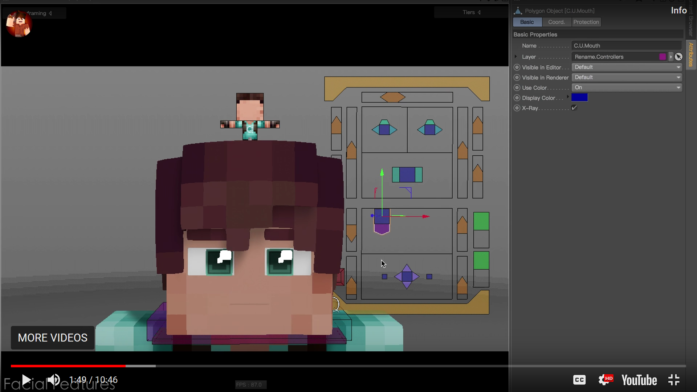
Task: Play the YouTube video
Action: [27, 380]
